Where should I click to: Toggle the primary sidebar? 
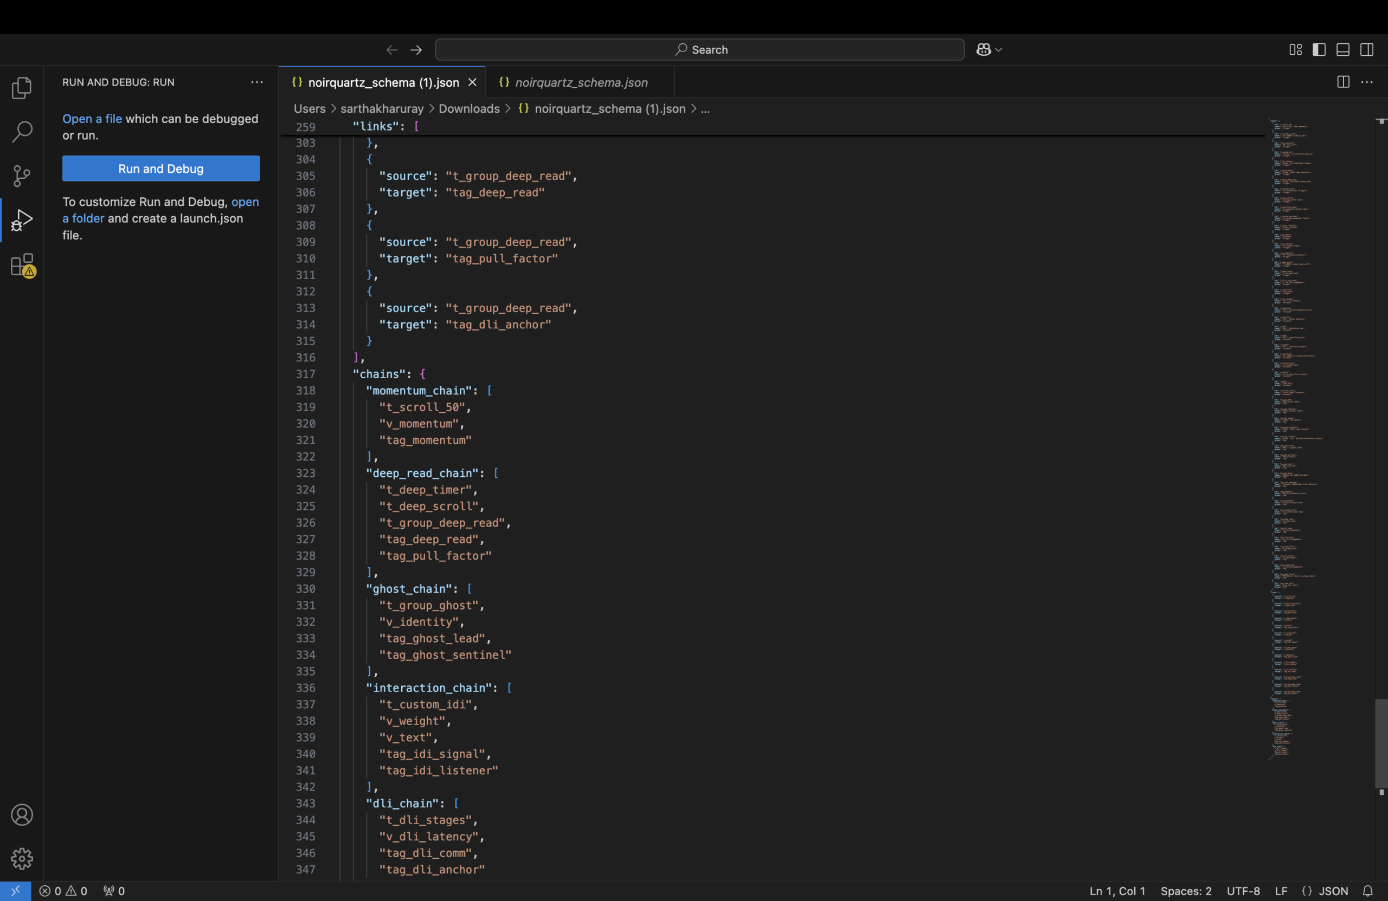pos(1319,49)
